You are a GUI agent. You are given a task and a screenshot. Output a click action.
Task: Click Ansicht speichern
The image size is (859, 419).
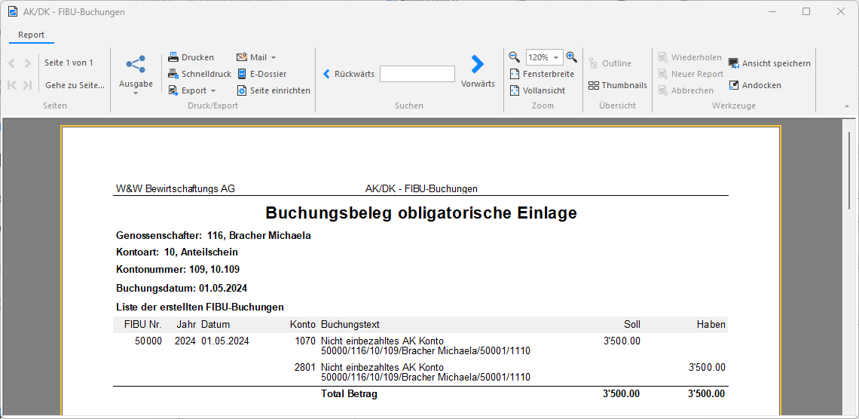click(x=769, y=63)
